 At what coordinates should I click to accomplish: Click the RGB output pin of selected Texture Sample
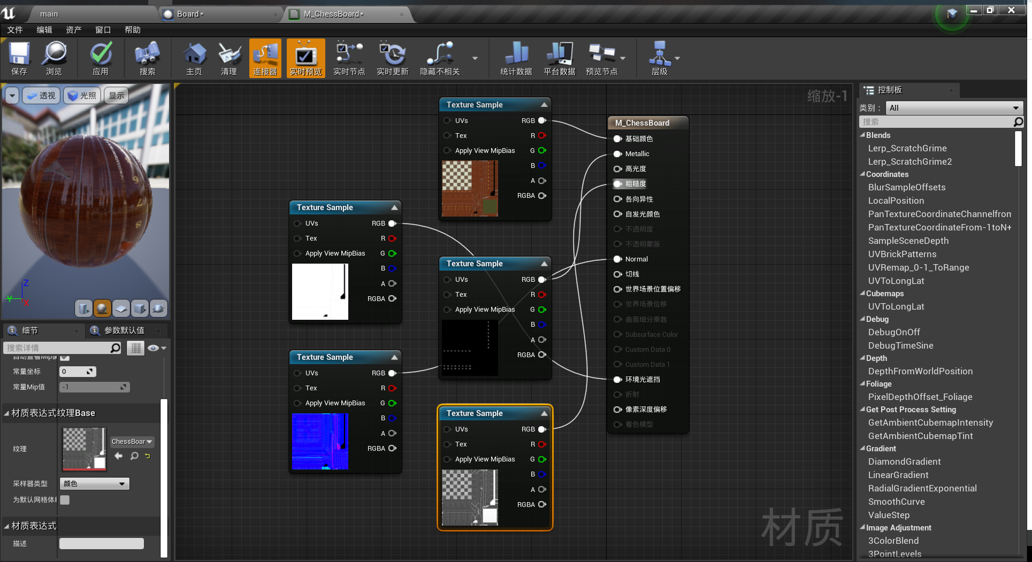tap(542, 429)
